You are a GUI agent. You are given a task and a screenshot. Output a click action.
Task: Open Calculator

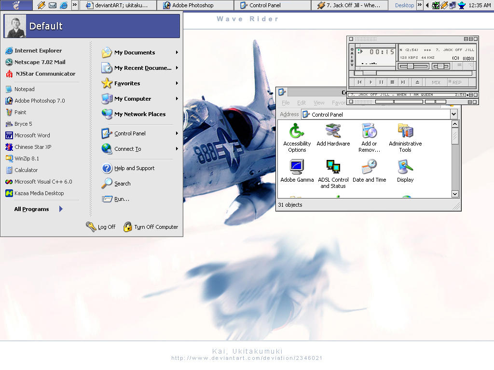point(22,170)
